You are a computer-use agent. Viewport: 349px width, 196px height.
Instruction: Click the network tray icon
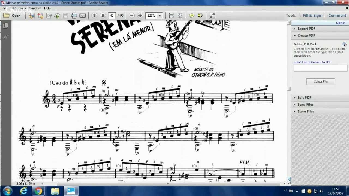coord(315,191)
